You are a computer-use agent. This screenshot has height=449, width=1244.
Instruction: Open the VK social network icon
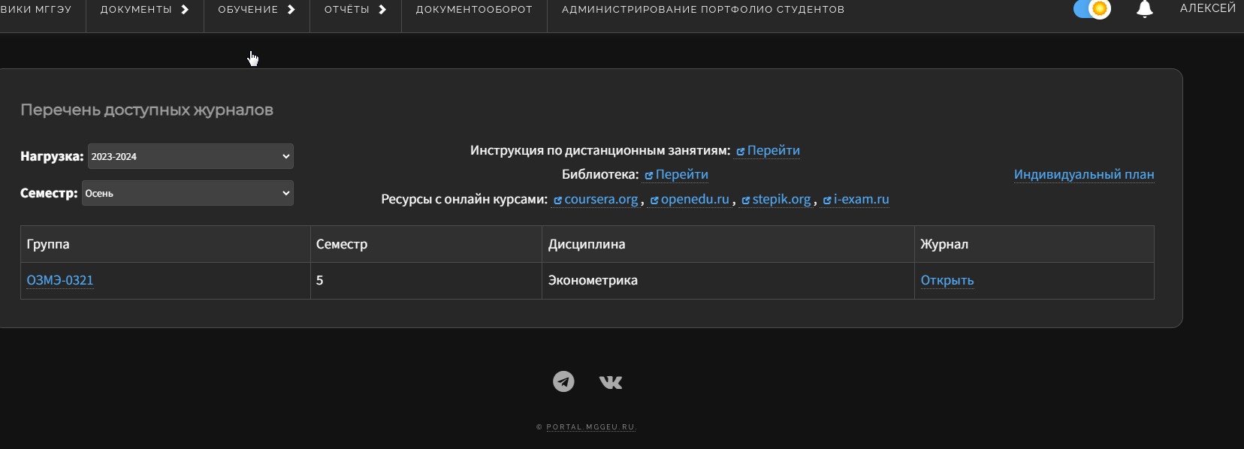[611, 382]
